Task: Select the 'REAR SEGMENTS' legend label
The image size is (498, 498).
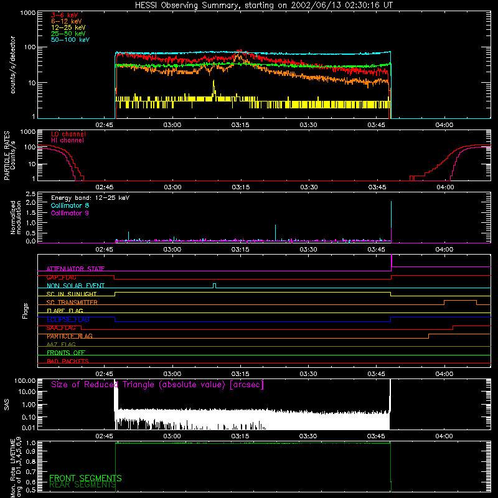Action: tap(83, 485)
